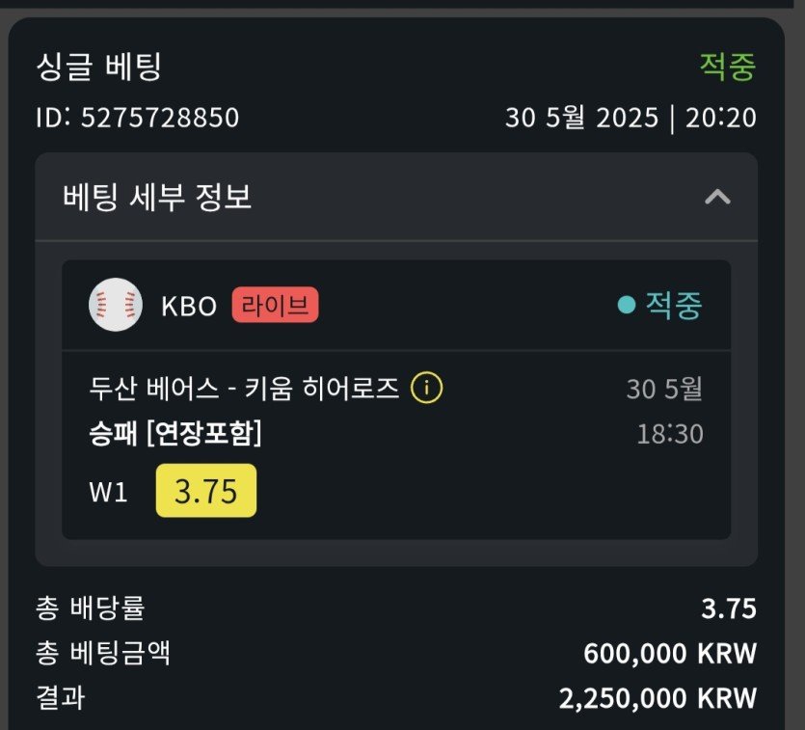Click the 2,250,000 KRW result amount
This screenshot has width=805, height=730.
point(657,698)
